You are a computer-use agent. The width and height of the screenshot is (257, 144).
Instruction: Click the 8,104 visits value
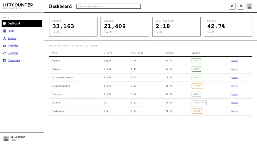tap(108, 77)
